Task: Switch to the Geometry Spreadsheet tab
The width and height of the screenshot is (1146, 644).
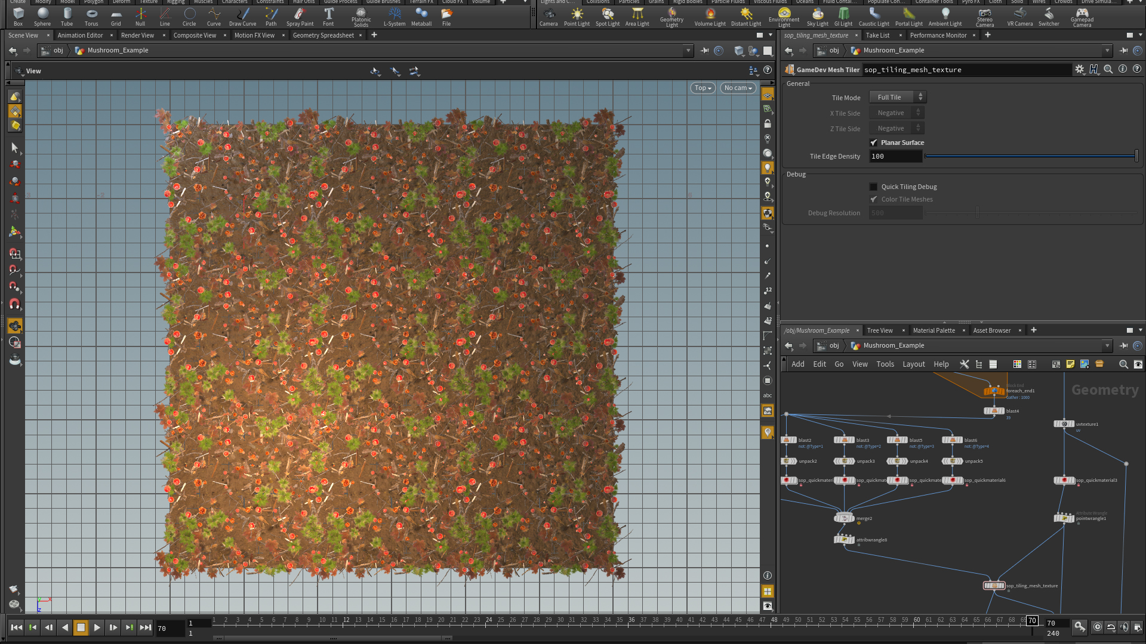Action: (323, 35)
